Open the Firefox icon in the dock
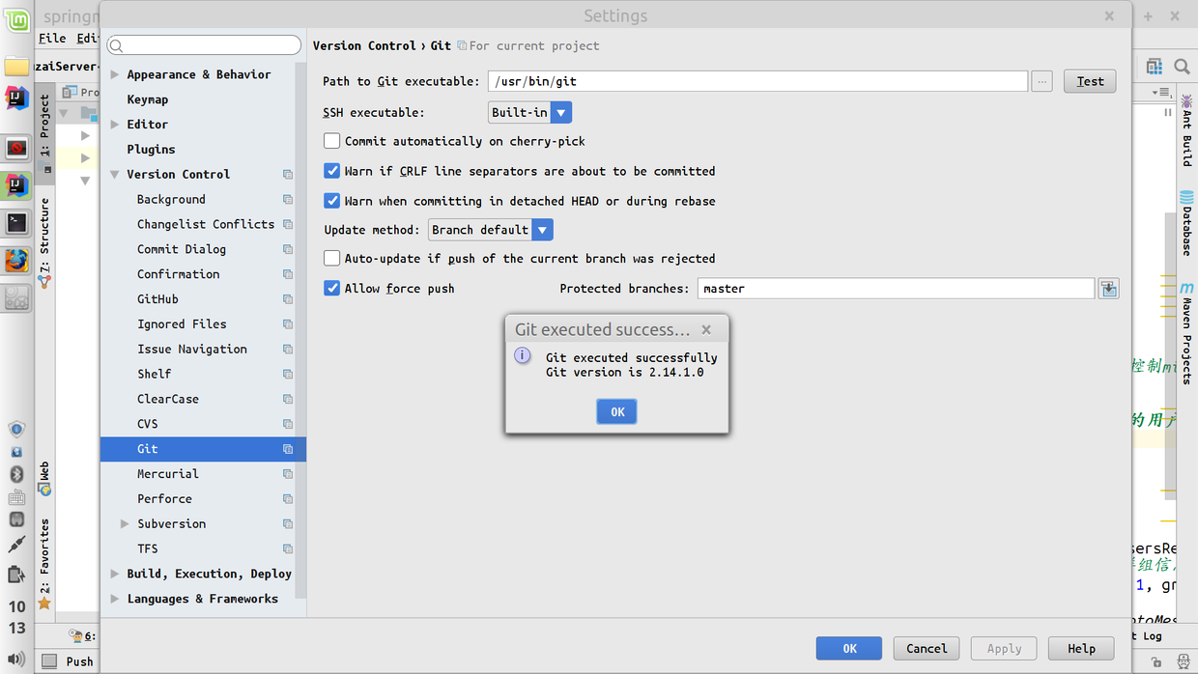 (x=16, y=261)
